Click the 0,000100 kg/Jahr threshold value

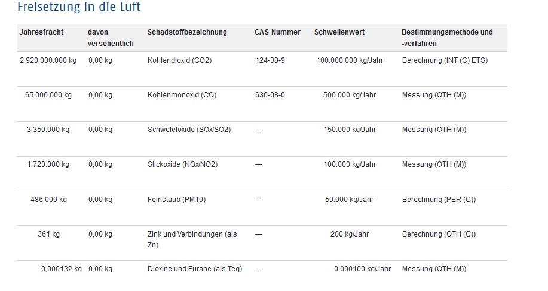click(x=362, y=269)
